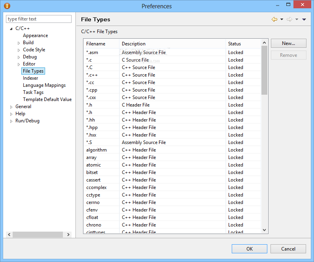The width and height of the screenshot is (314, 262).
Task: Expand the General tree node
Action: pos(11,107)
